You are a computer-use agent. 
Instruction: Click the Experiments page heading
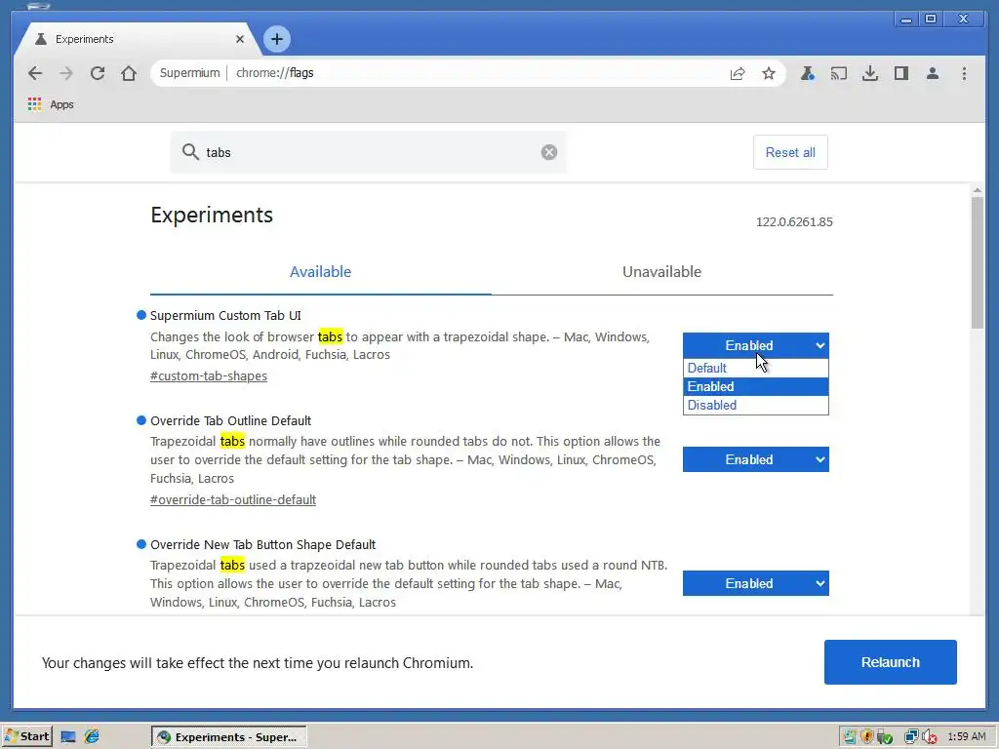[x=212, y=215]
